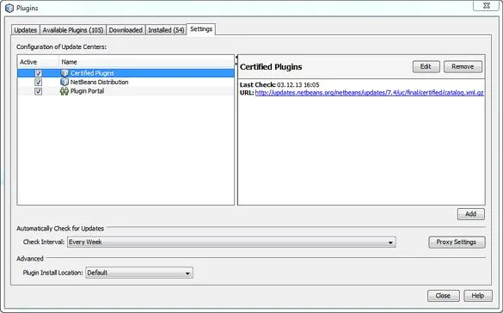
Task: Click the Active column header
Action: point(38,62)
